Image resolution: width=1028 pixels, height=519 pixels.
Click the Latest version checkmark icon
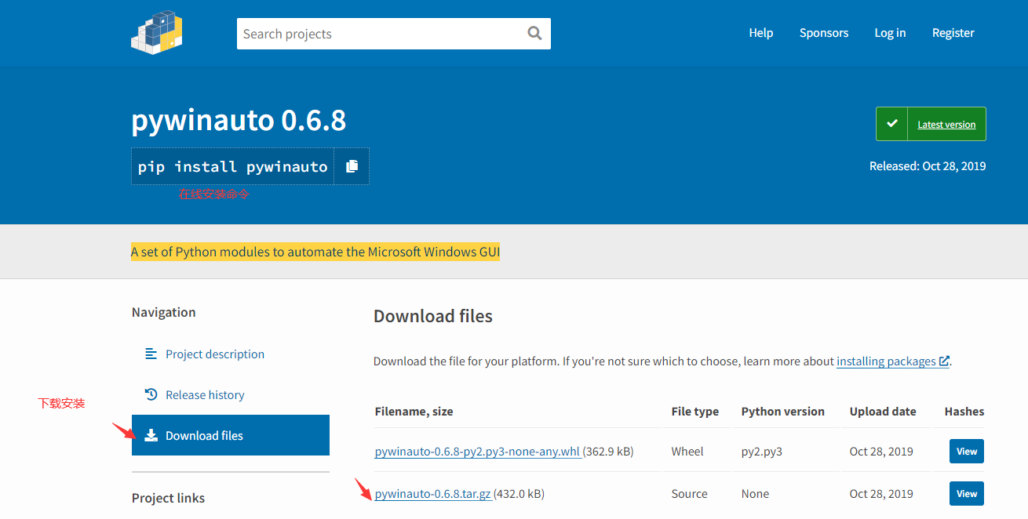[x=891, y=124]
